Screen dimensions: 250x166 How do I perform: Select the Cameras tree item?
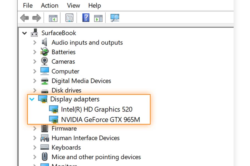(x=63, y=62)
